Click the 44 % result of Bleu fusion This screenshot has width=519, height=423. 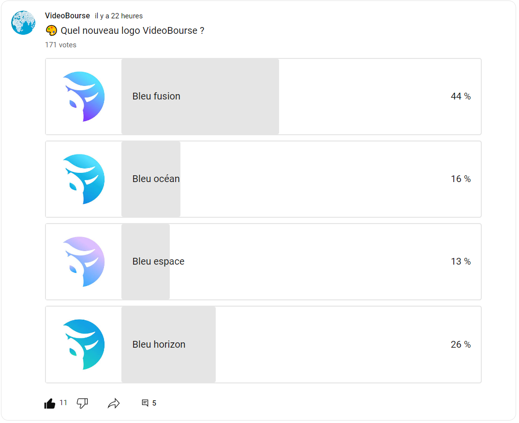(460, 96)
